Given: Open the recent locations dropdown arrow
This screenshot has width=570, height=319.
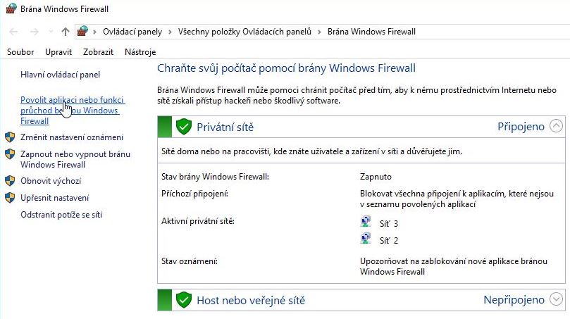Looking at the screenshot, I should point(51,32).
